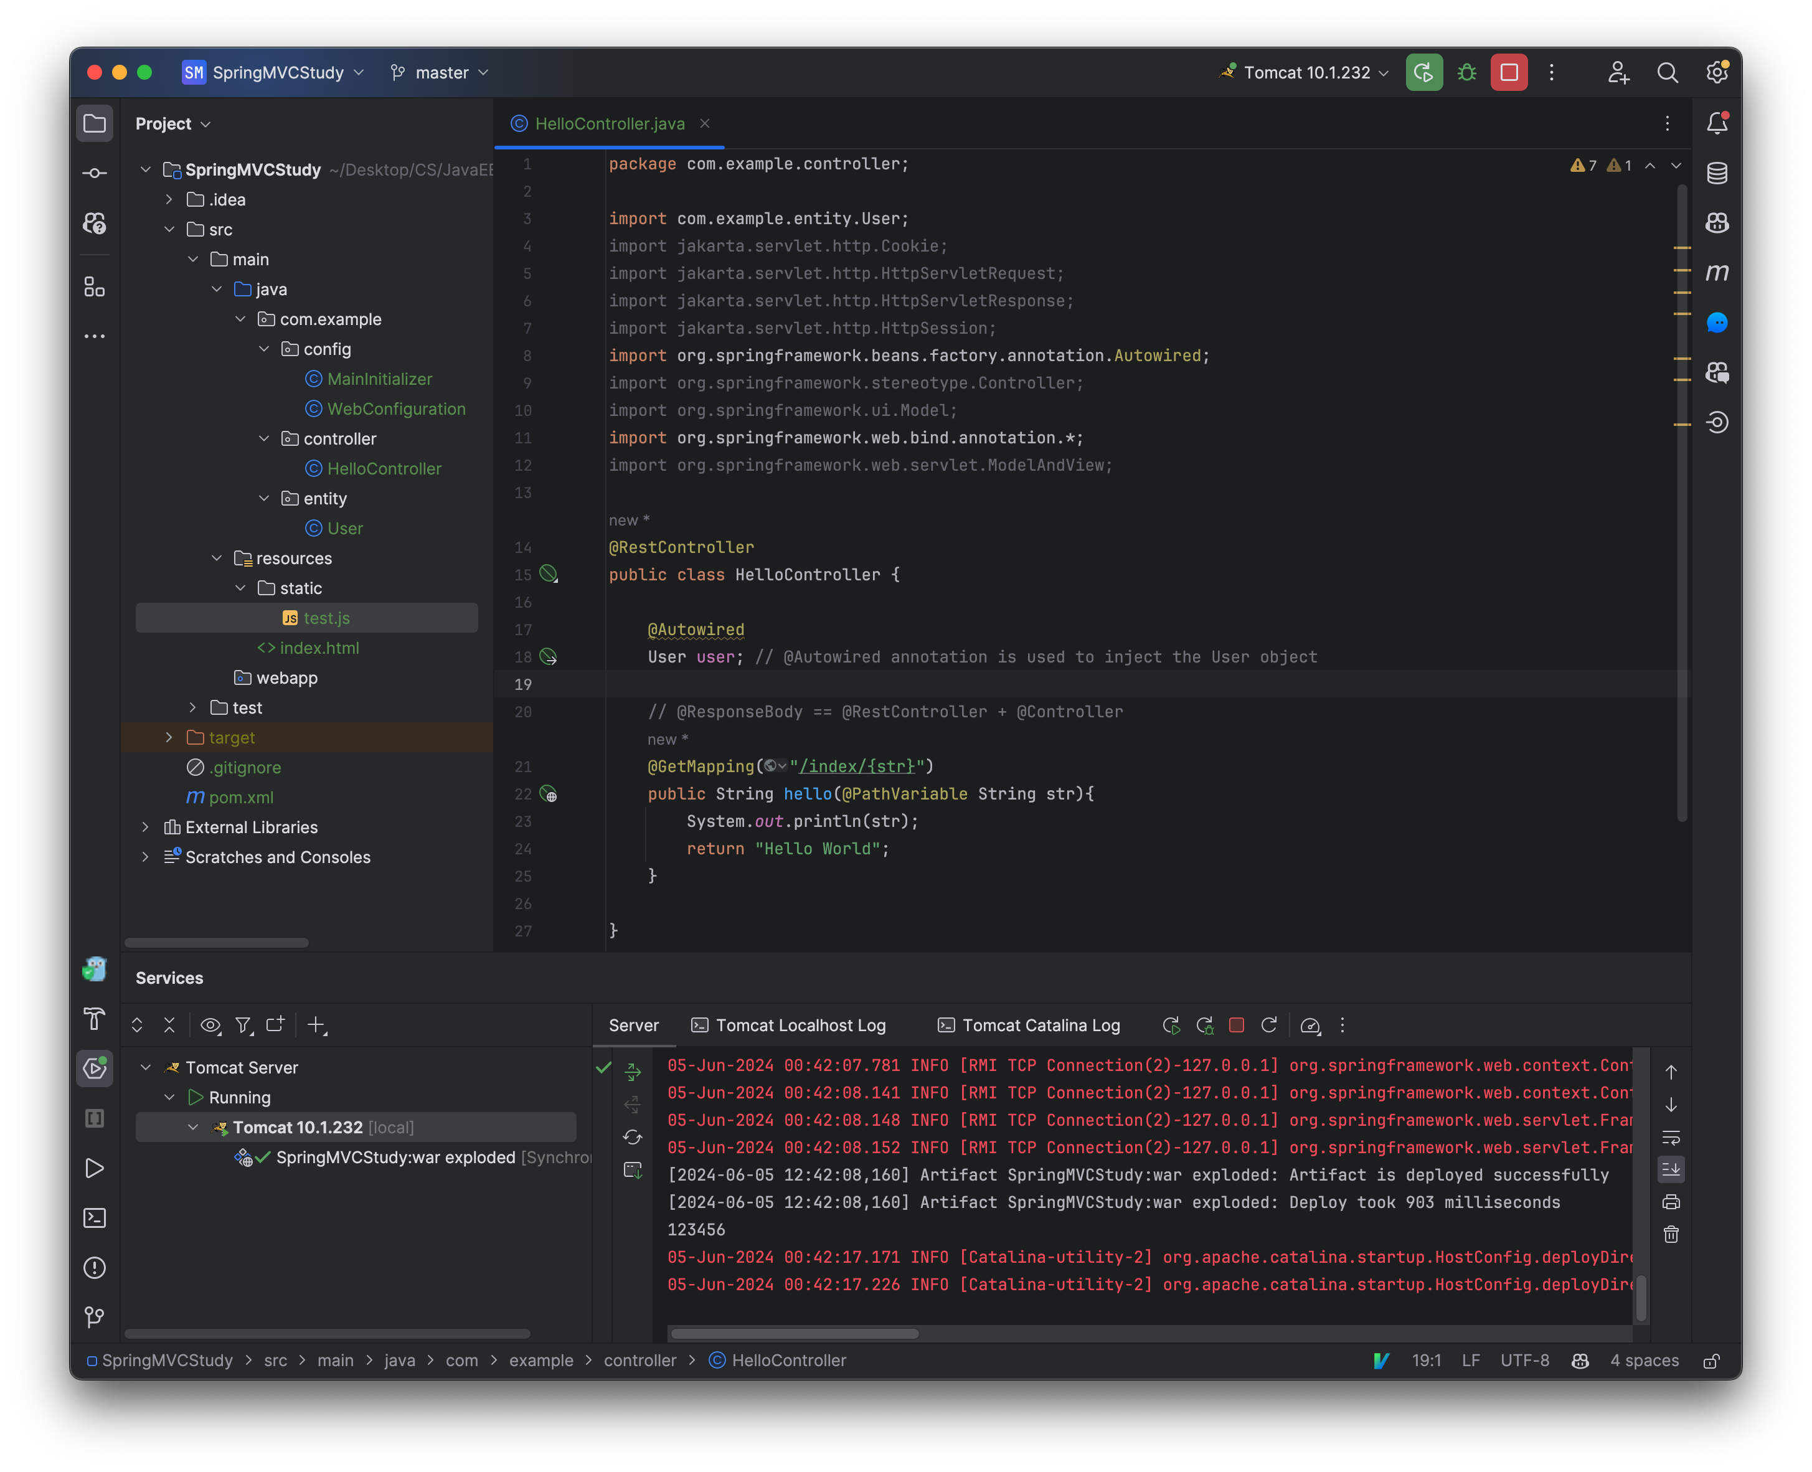Open the Database tool window
The width and height of the screenshot is (1812, 1472).
pos(1717,173)
